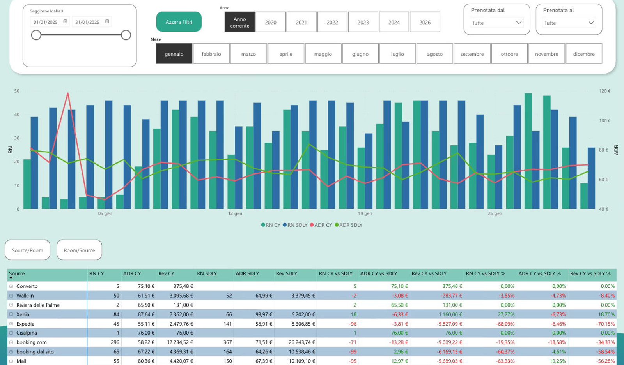Select the novembre month filter

(x=547, y=54)
